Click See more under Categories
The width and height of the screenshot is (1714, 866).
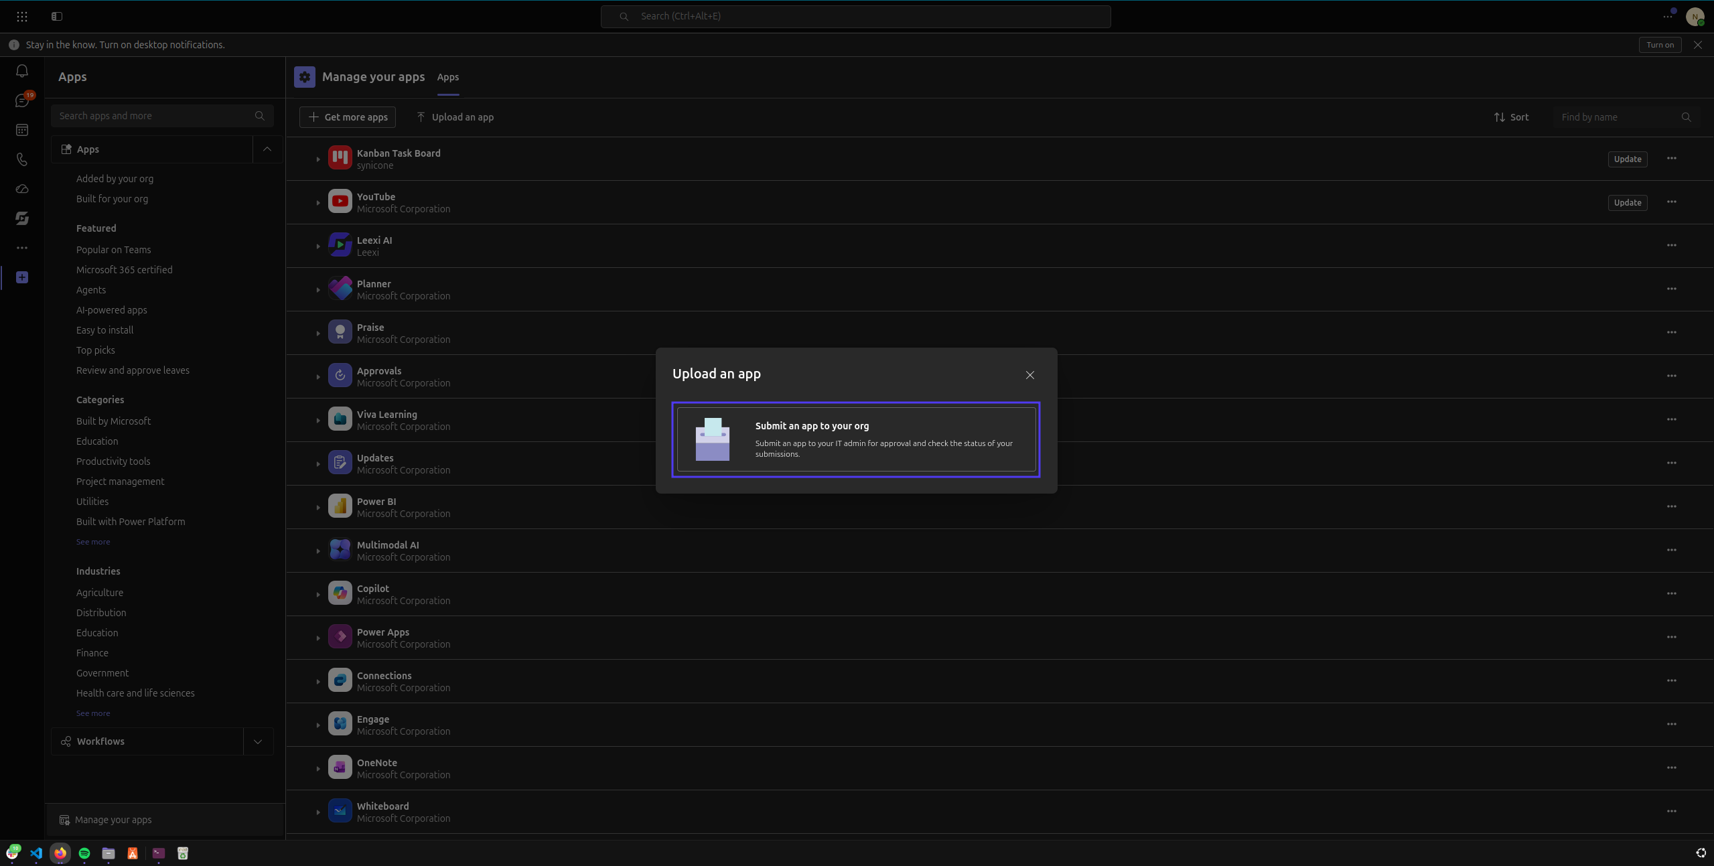click(93, 542)
